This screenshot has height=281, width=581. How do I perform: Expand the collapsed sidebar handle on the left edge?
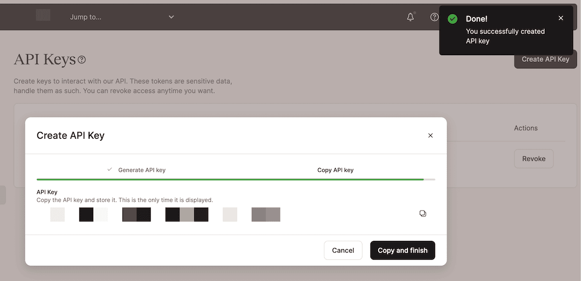click(x=2, y=195)
